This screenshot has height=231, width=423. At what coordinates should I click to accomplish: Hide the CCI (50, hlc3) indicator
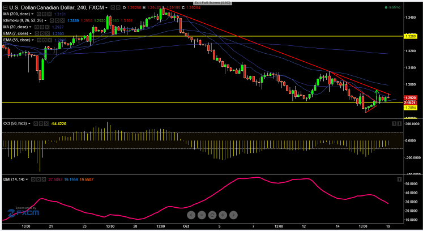tap(36, 123)
